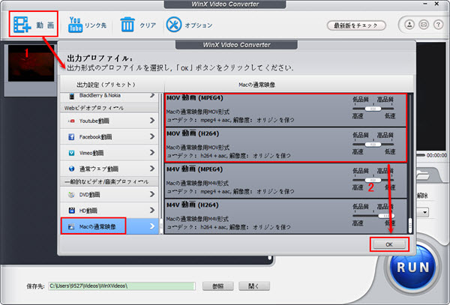Viewport: 450px width, 305px height.
Task: Select Vimeo動画 profile category
Action: point(109,153)
